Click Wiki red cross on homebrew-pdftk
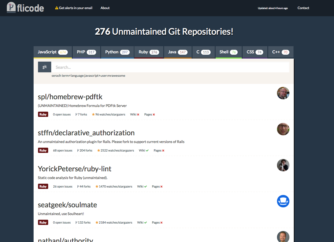The image size is (334, 242). click(138, 114)
